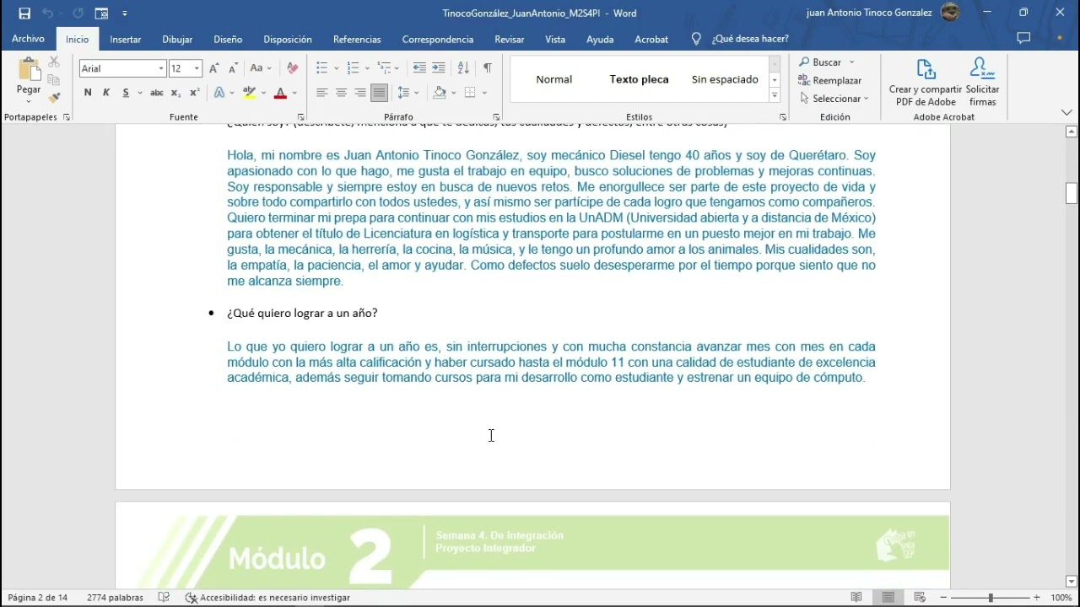Image resolution: width=1080 pixels, height=607 pixels.
Task: Switch to the Referencias tab
Action: point(357,39)
